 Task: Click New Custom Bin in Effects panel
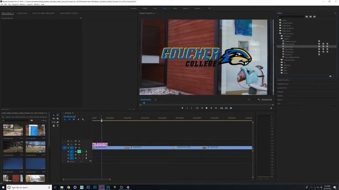click(330, 76)
